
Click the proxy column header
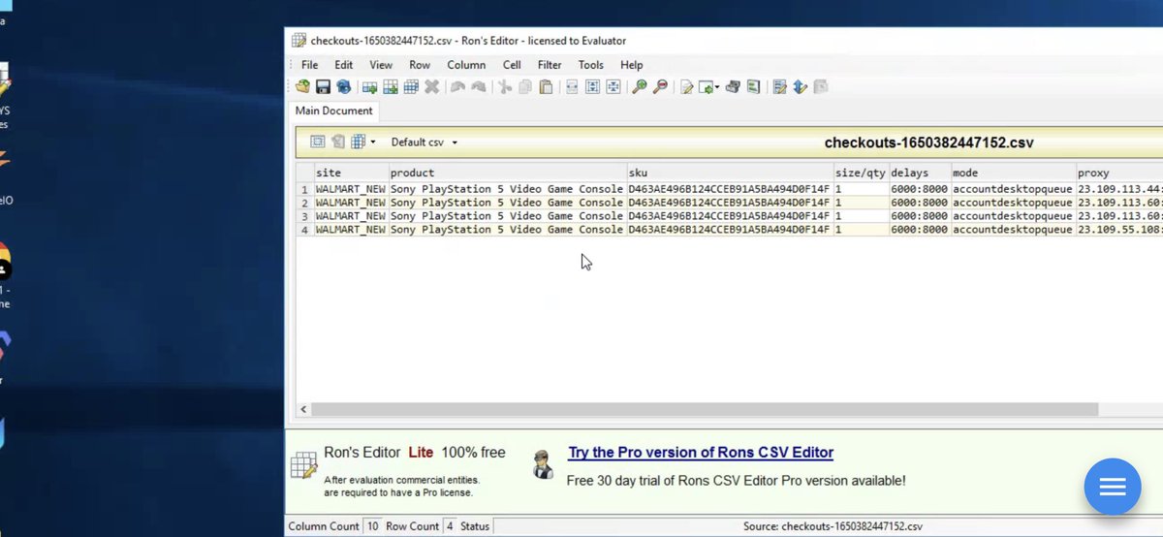(1118, 173)
